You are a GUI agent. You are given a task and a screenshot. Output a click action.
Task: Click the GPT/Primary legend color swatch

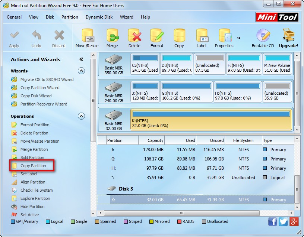(x=13, y=221)
